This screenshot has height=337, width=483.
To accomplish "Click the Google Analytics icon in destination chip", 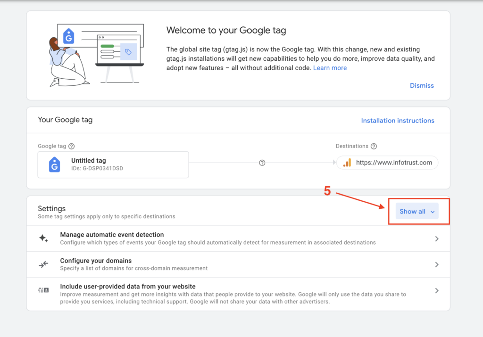I will pos(347,163).
